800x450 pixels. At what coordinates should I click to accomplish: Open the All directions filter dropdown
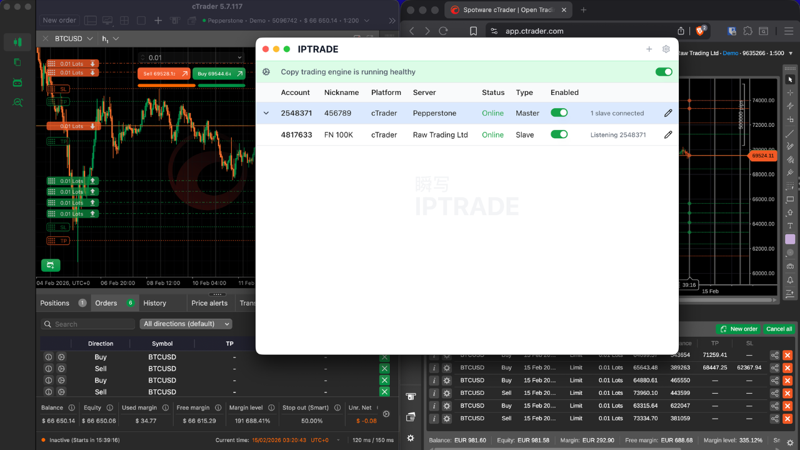pyautogui.click(x=186, y=324)
